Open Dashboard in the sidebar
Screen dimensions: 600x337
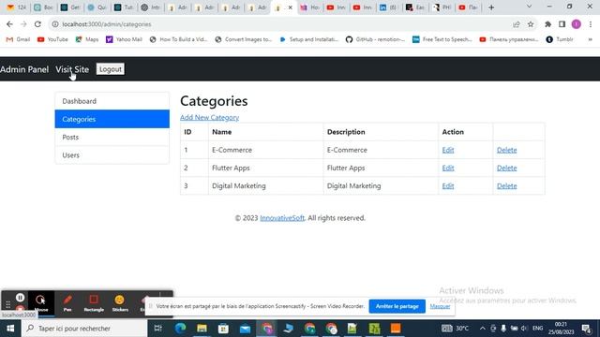pyautogui.click(x=112, y=101)
